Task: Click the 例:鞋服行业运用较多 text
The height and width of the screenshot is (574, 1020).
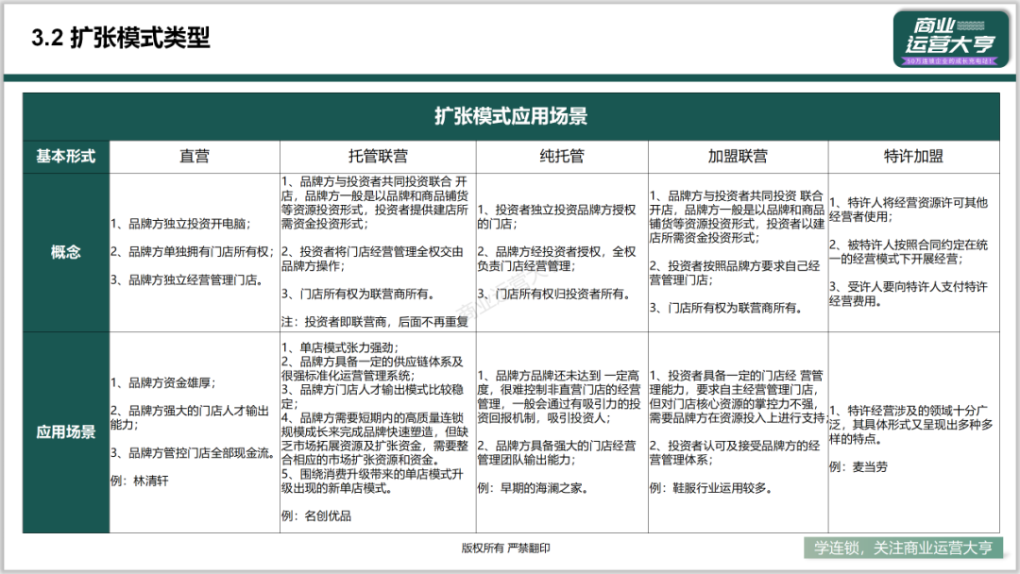Action: pos(711,488)
